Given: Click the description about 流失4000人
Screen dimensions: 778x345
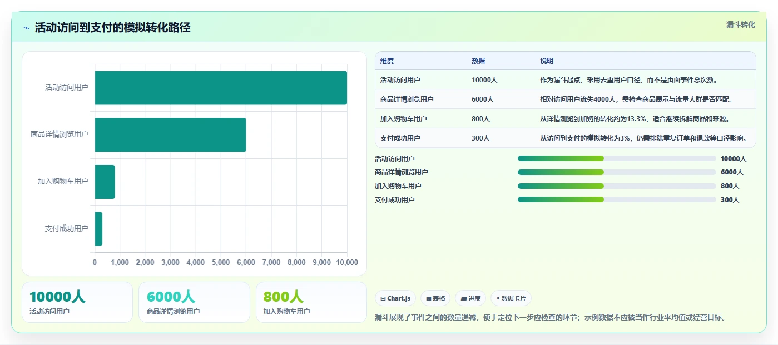Looking at the screenshot, I should 636,99.
